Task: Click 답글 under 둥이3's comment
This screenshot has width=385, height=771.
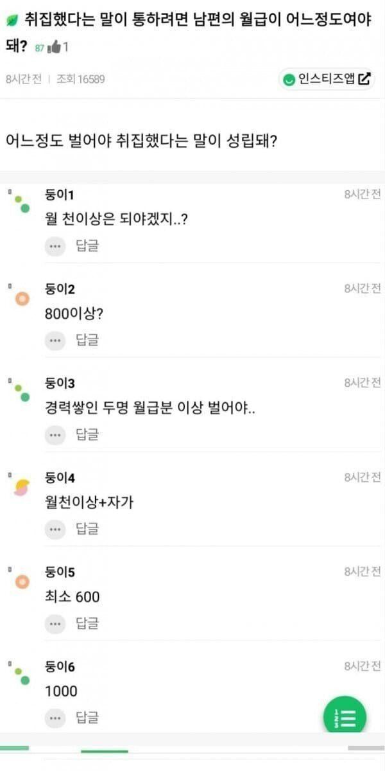Action: click(87, 434)
